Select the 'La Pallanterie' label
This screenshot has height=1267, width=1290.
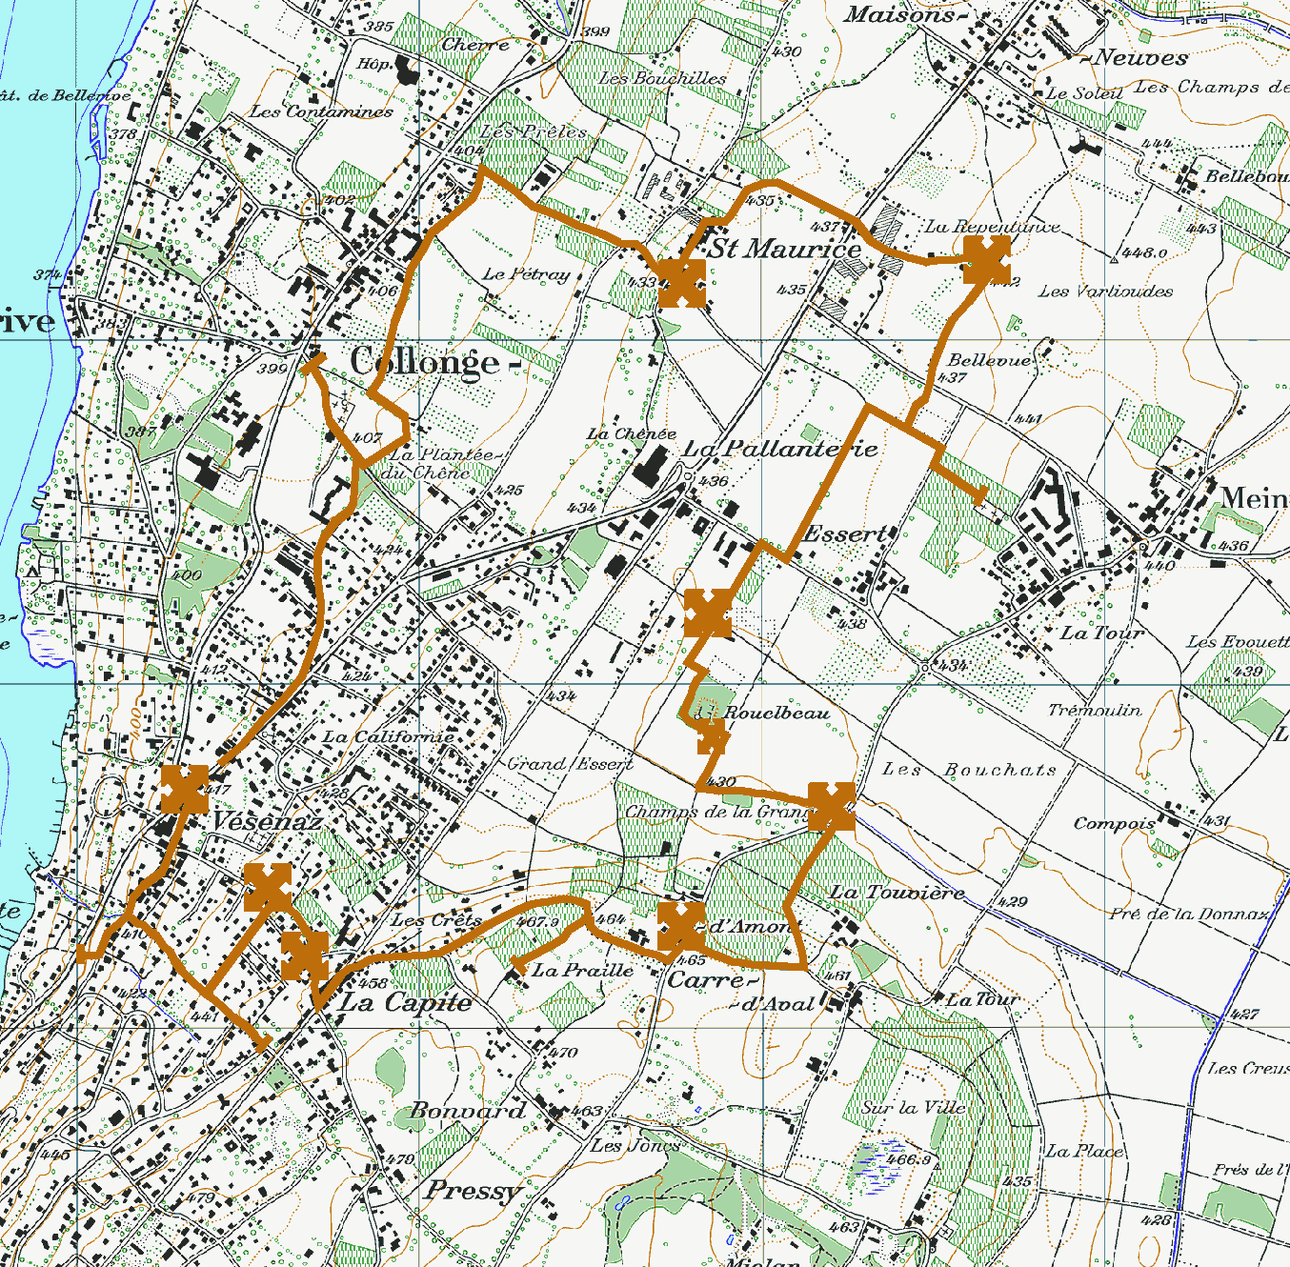point(781,448)
